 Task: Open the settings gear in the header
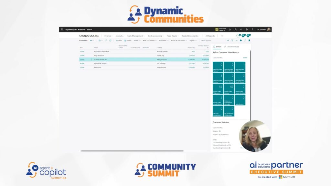click(247, 29)
